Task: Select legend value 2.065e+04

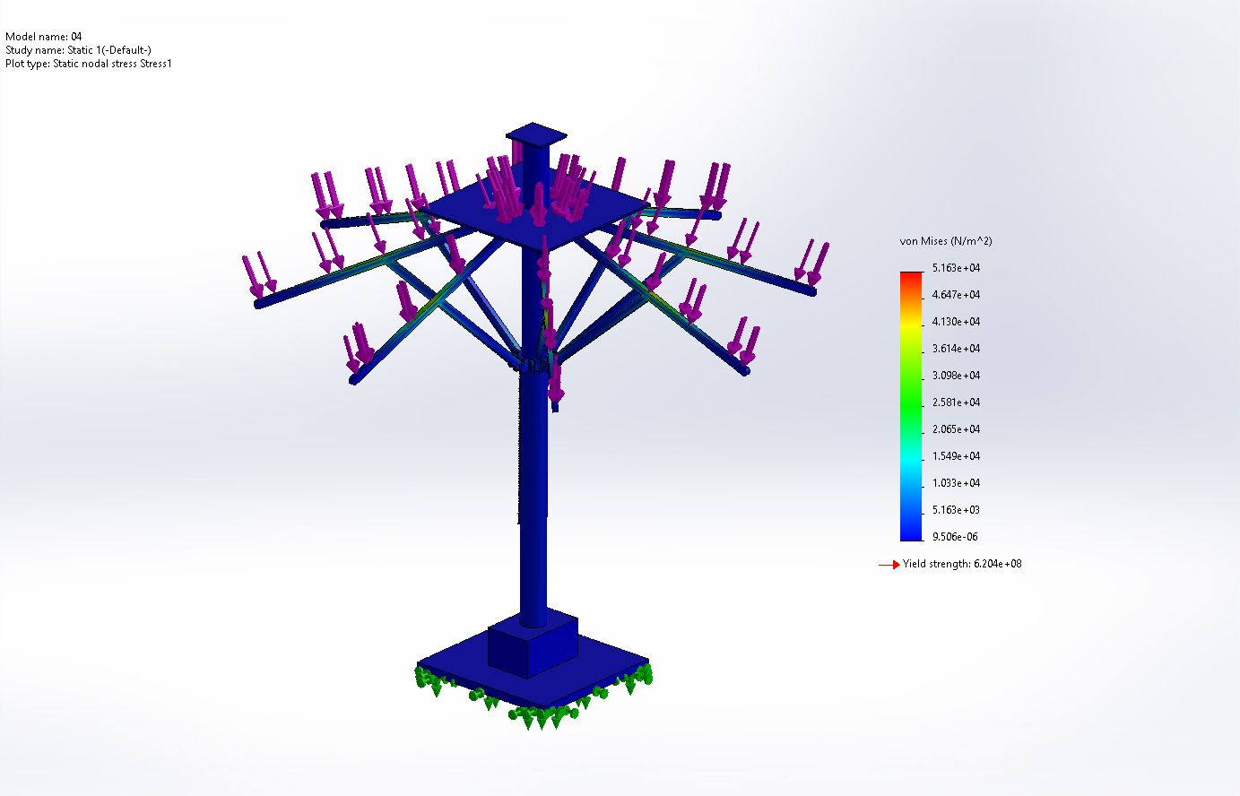Action: (956, 429)
